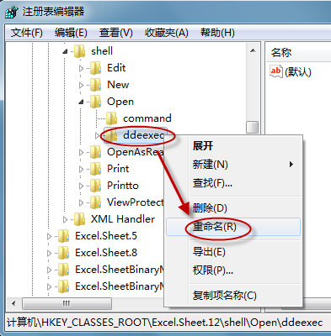Image resolution: width=331 pixels, height=336 pixels.
Task: Choose 删除(D) in context menu
Action: 233,208
